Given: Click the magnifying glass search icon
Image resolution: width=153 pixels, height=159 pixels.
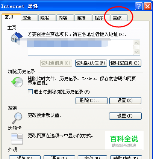Looking at the screenshot, I should (x=17, y=118).
